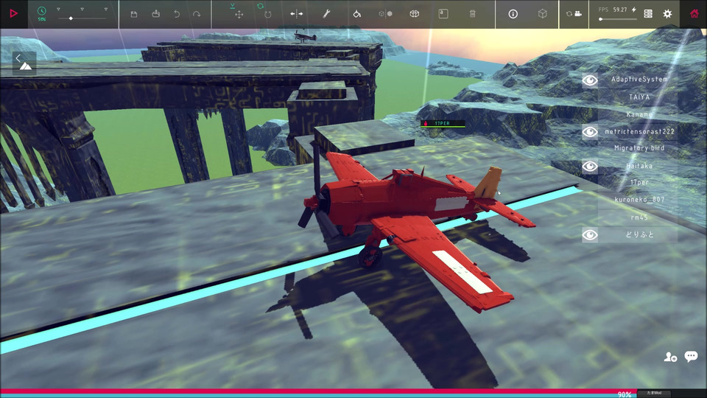The height and width of the screenshot is (398, 707).
Task: Open the level editor mountain icon
Action: [26, 67]
